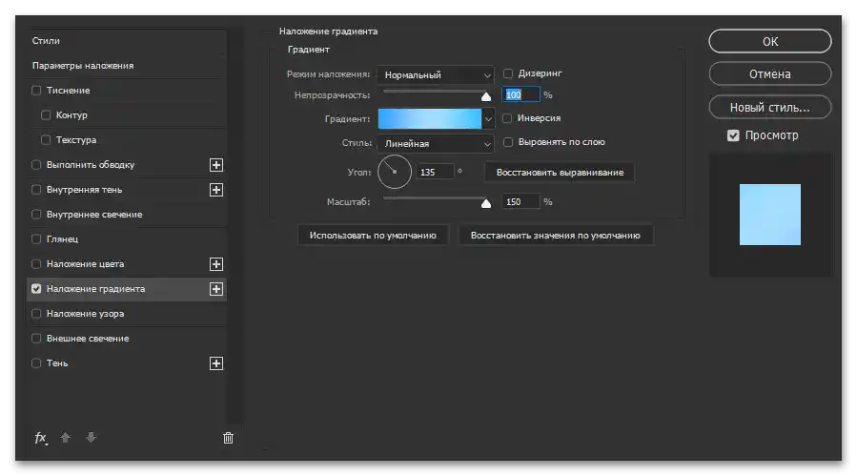Open the Тиснение settings row
This screenshot has width=857, height=476.
coord(126,91)
